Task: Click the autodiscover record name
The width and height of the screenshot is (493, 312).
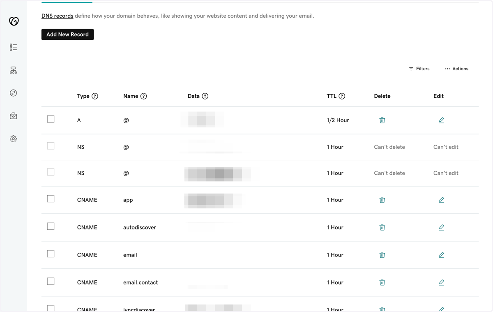Action: click(x=139, y=227)
